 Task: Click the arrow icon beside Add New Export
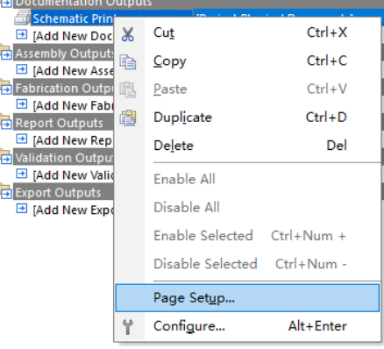22,209
